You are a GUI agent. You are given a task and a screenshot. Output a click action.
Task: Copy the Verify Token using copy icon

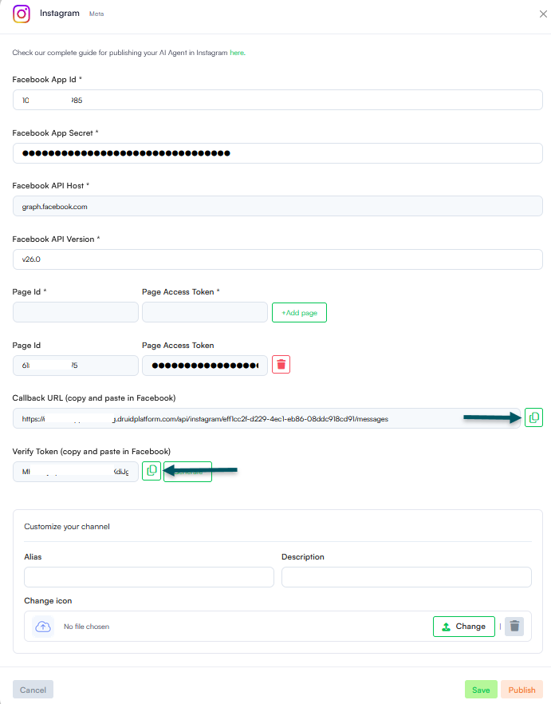[x=152, y=471]
